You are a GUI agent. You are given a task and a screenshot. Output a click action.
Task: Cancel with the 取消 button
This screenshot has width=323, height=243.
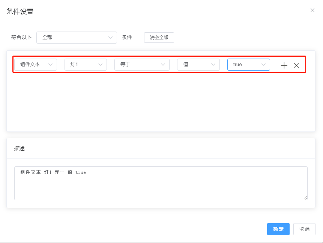304,229
